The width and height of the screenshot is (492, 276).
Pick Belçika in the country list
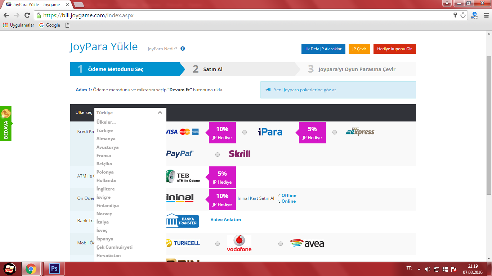[x=104, y=164]
